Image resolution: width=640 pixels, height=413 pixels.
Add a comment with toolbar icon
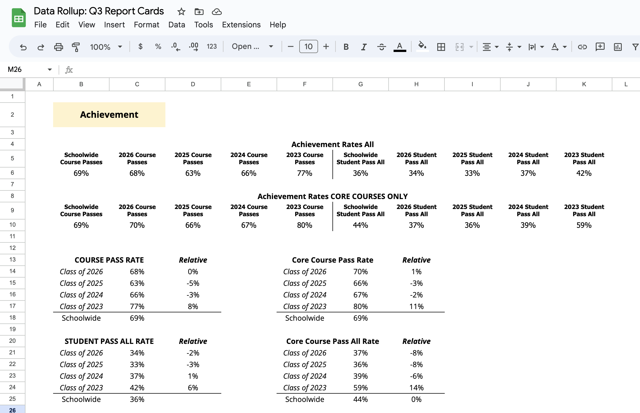(x=600, y=47)
